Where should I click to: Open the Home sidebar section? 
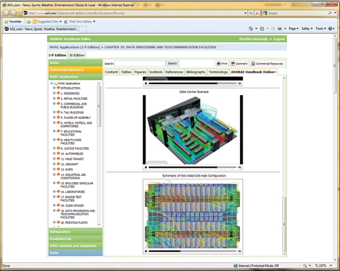pyautogui.click(x=75, y=62)
